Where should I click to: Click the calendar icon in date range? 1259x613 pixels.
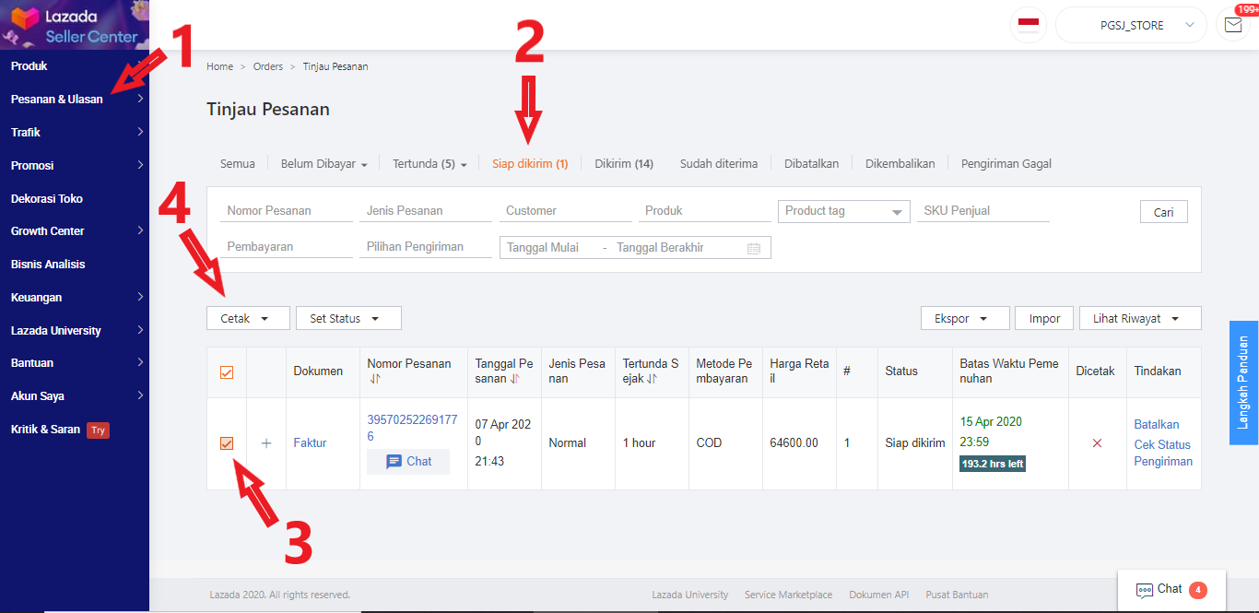754,248
